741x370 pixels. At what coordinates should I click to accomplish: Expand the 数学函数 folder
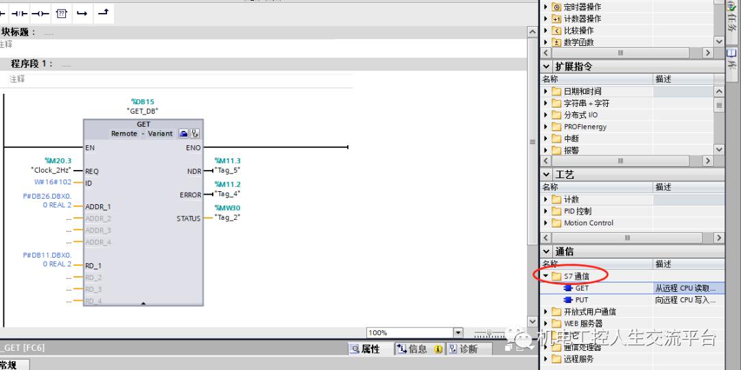point(546,42)
